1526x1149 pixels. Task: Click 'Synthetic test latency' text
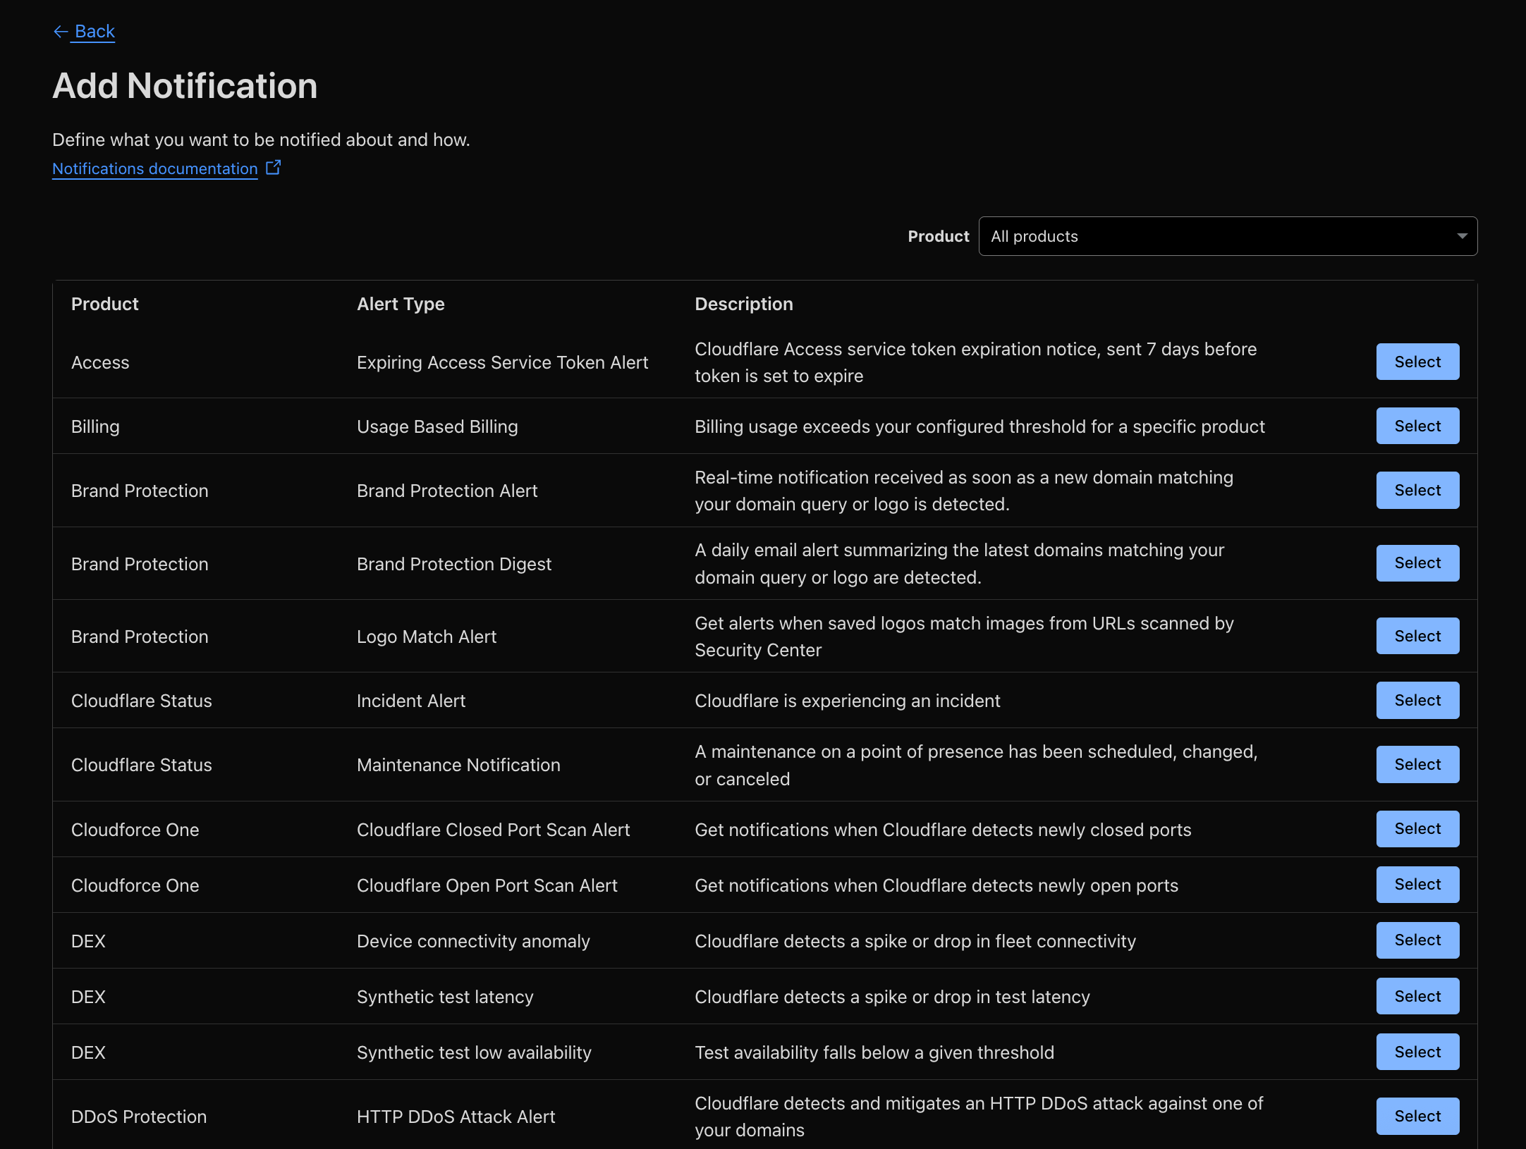pyautogui.click(x=445, y=997)
